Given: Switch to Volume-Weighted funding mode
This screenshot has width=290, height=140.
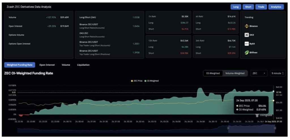Looking at the screenshot, I should [x=235, y=73].
